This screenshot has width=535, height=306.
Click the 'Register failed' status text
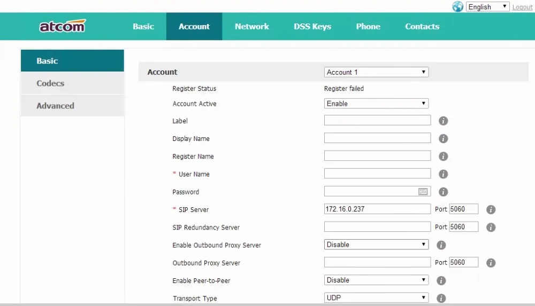coord(344,89)
